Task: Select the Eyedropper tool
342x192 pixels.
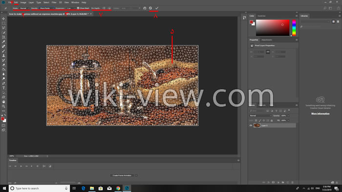Action: (3, 42)
